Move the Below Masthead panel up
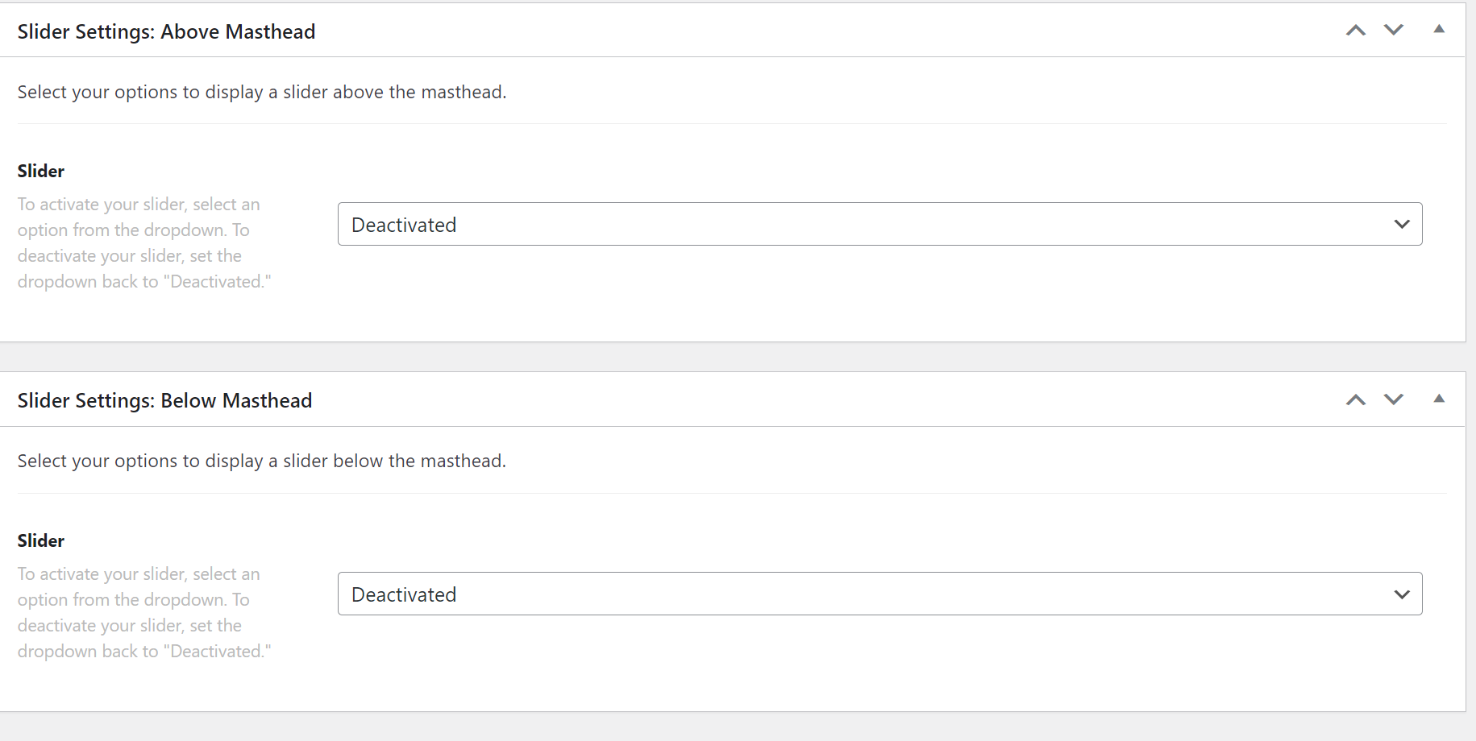Viewport: 1476px width, 741px height. pos(1356,399)
